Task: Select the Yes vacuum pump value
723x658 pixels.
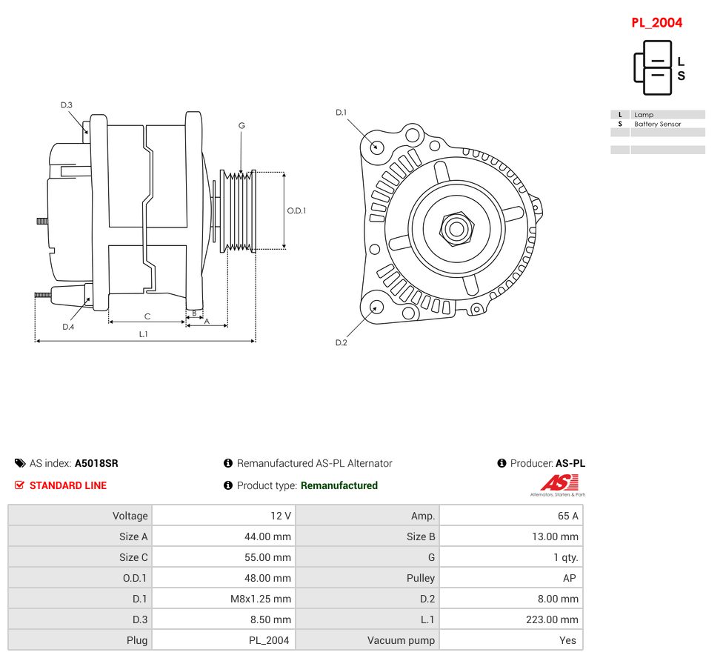Action: 567,640
